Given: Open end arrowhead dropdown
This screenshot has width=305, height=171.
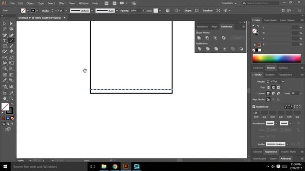Looking at the screenshot, I should point(290,123).
